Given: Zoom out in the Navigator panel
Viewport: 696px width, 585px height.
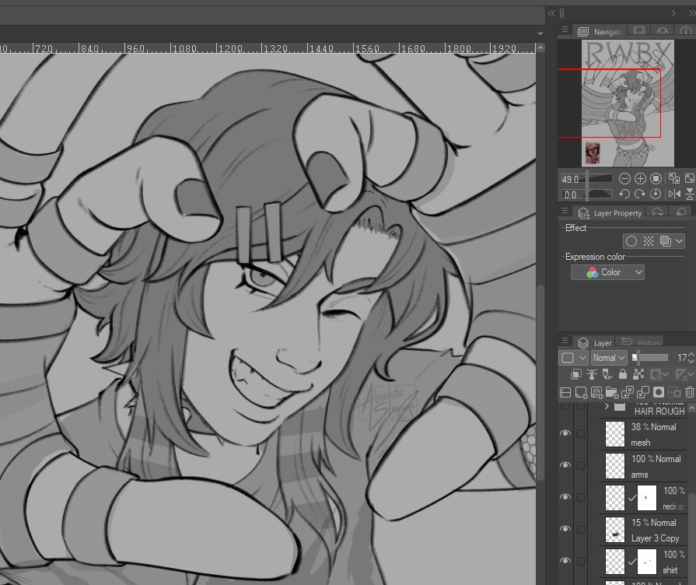Looking at the screenshot, I should tap(624, 179).
